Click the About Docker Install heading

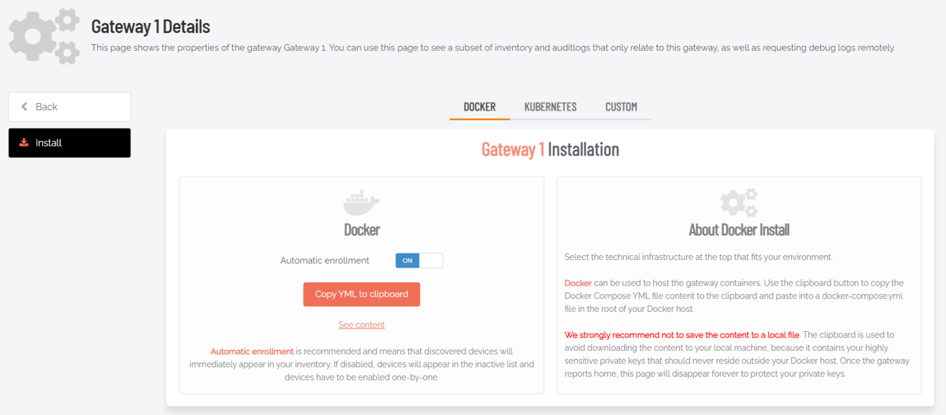click(739, 230)
